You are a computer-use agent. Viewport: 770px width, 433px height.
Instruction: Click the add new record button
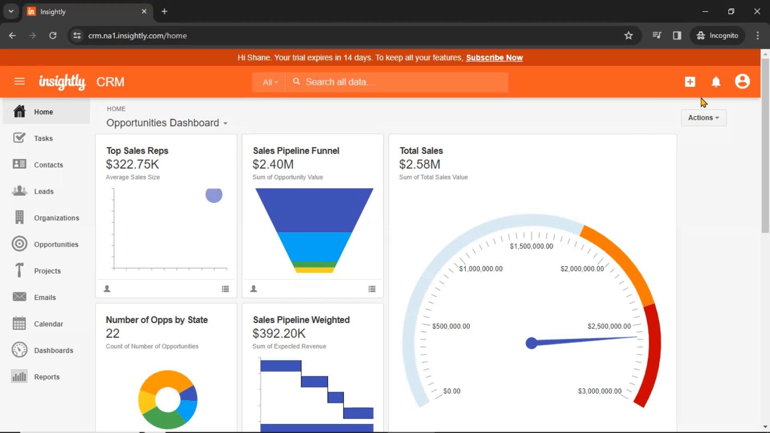click(689, 81)
